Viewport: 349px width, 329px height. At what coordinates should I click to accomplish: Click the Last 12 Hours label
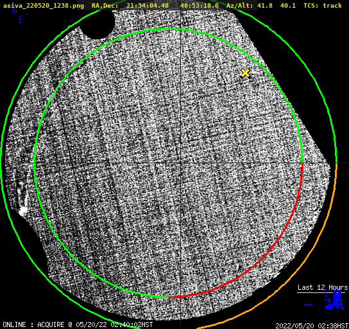pyautogui.click(x=323, y=287)
